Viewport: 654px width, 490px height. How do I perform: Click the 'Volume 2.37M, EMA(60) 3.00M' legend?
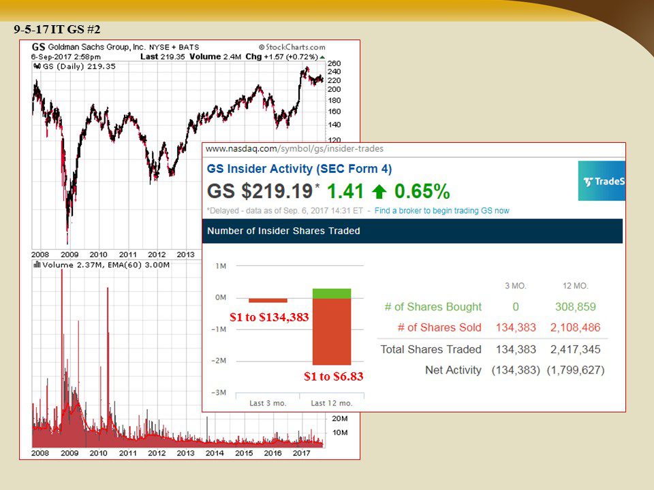106,265
